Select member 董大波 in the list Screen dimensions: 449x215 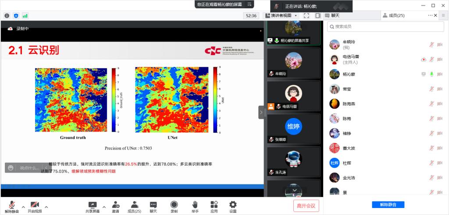(385, 148)
